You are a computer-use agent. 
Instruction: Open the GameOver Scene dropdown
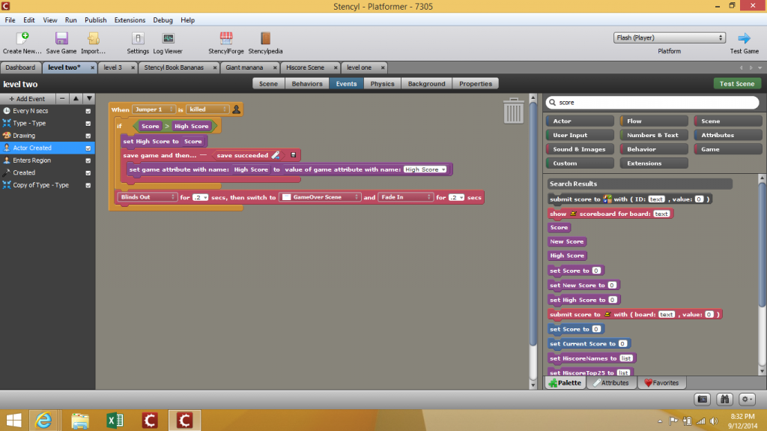[321, 197]
